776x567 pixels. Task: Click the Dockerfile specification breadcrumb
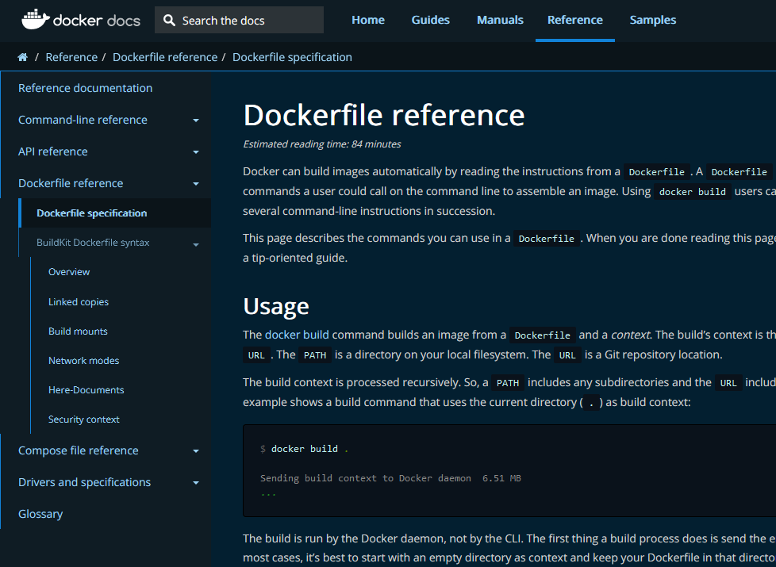click(x=292, y=57)
